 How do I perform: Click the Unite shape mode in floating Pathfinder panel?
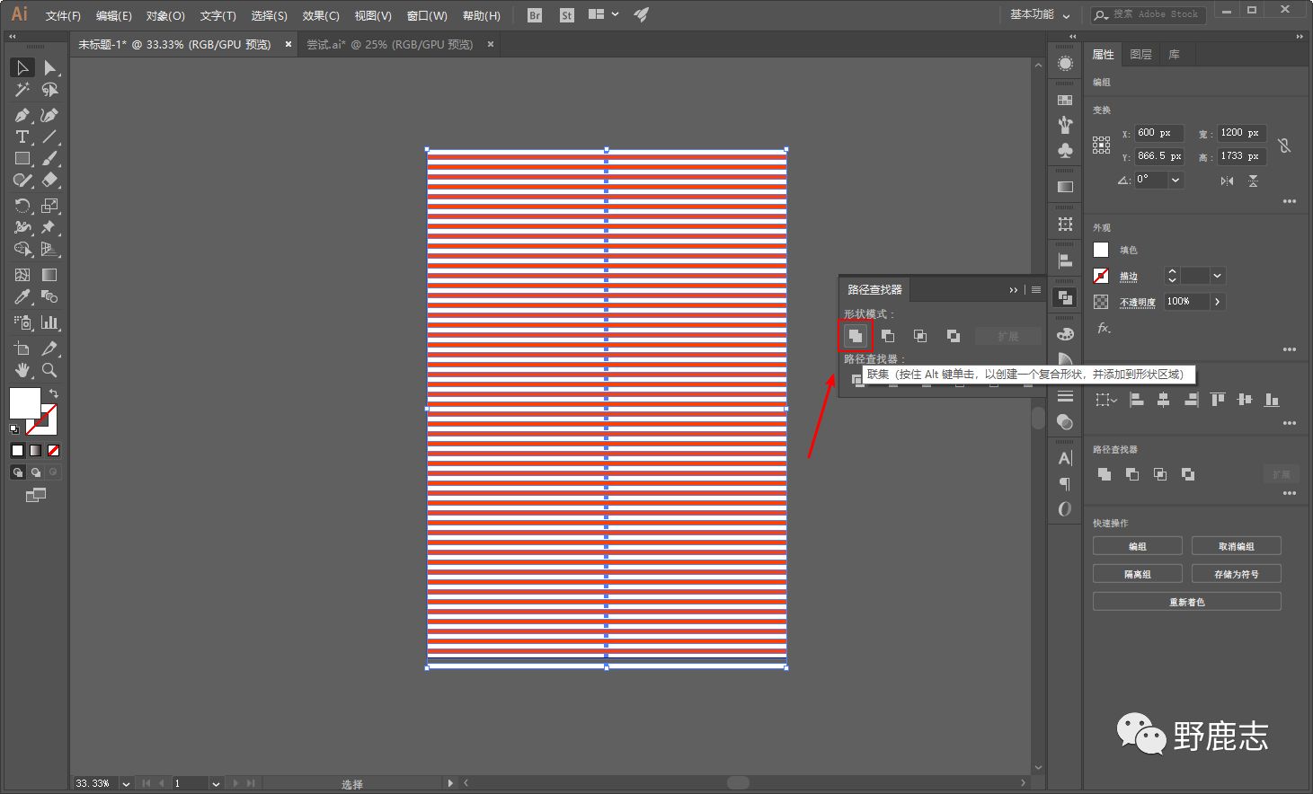coord(855,336)
